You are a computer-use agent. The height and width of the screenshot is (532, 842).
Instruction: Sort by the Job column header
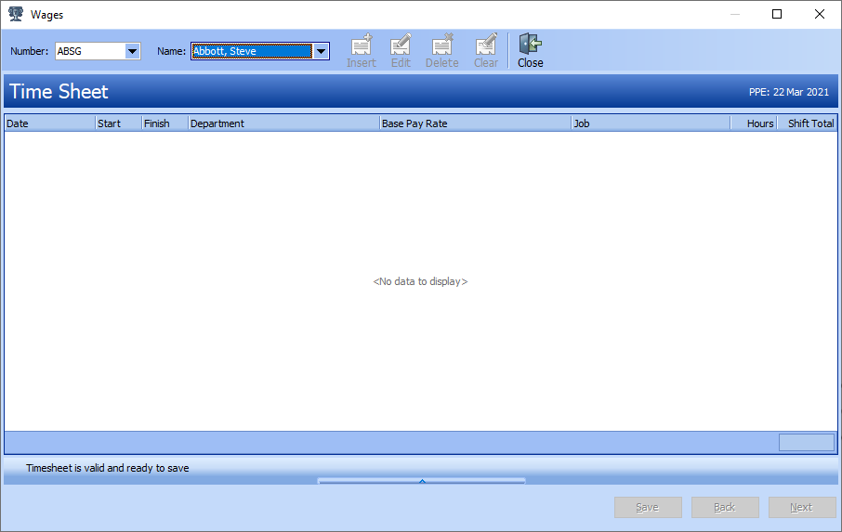pyautogui.click(x=651, y=123)
